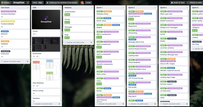Click attachment icon on Data Modeling card
The image size is (203, 107).
pyautogui.click(x=38, y=86)
